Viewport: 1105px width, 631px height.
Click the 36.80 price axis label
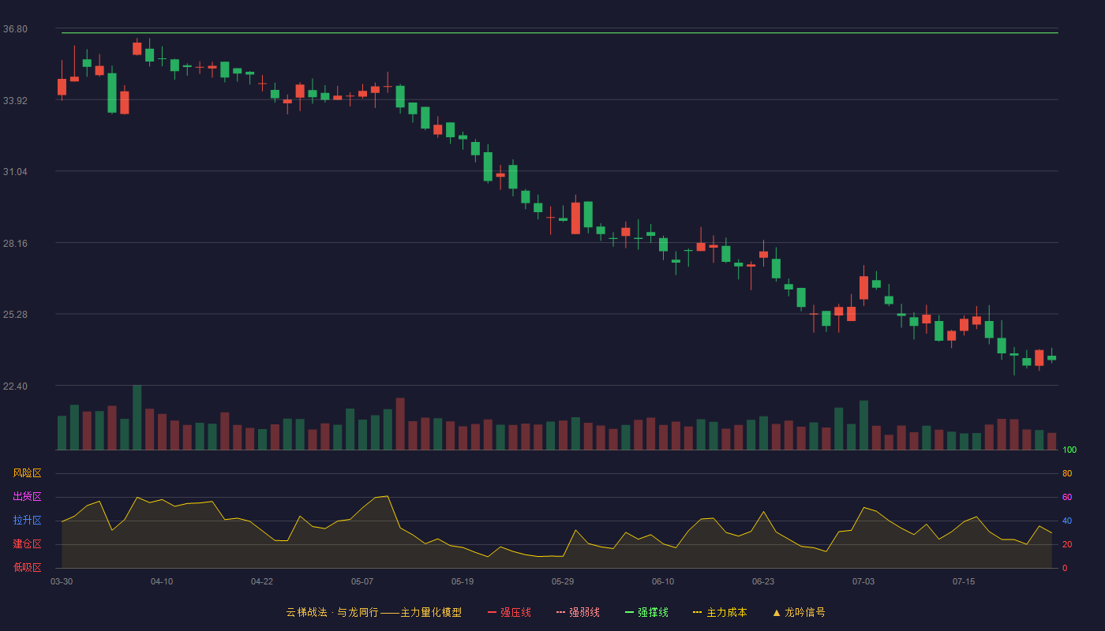[15, 29]
